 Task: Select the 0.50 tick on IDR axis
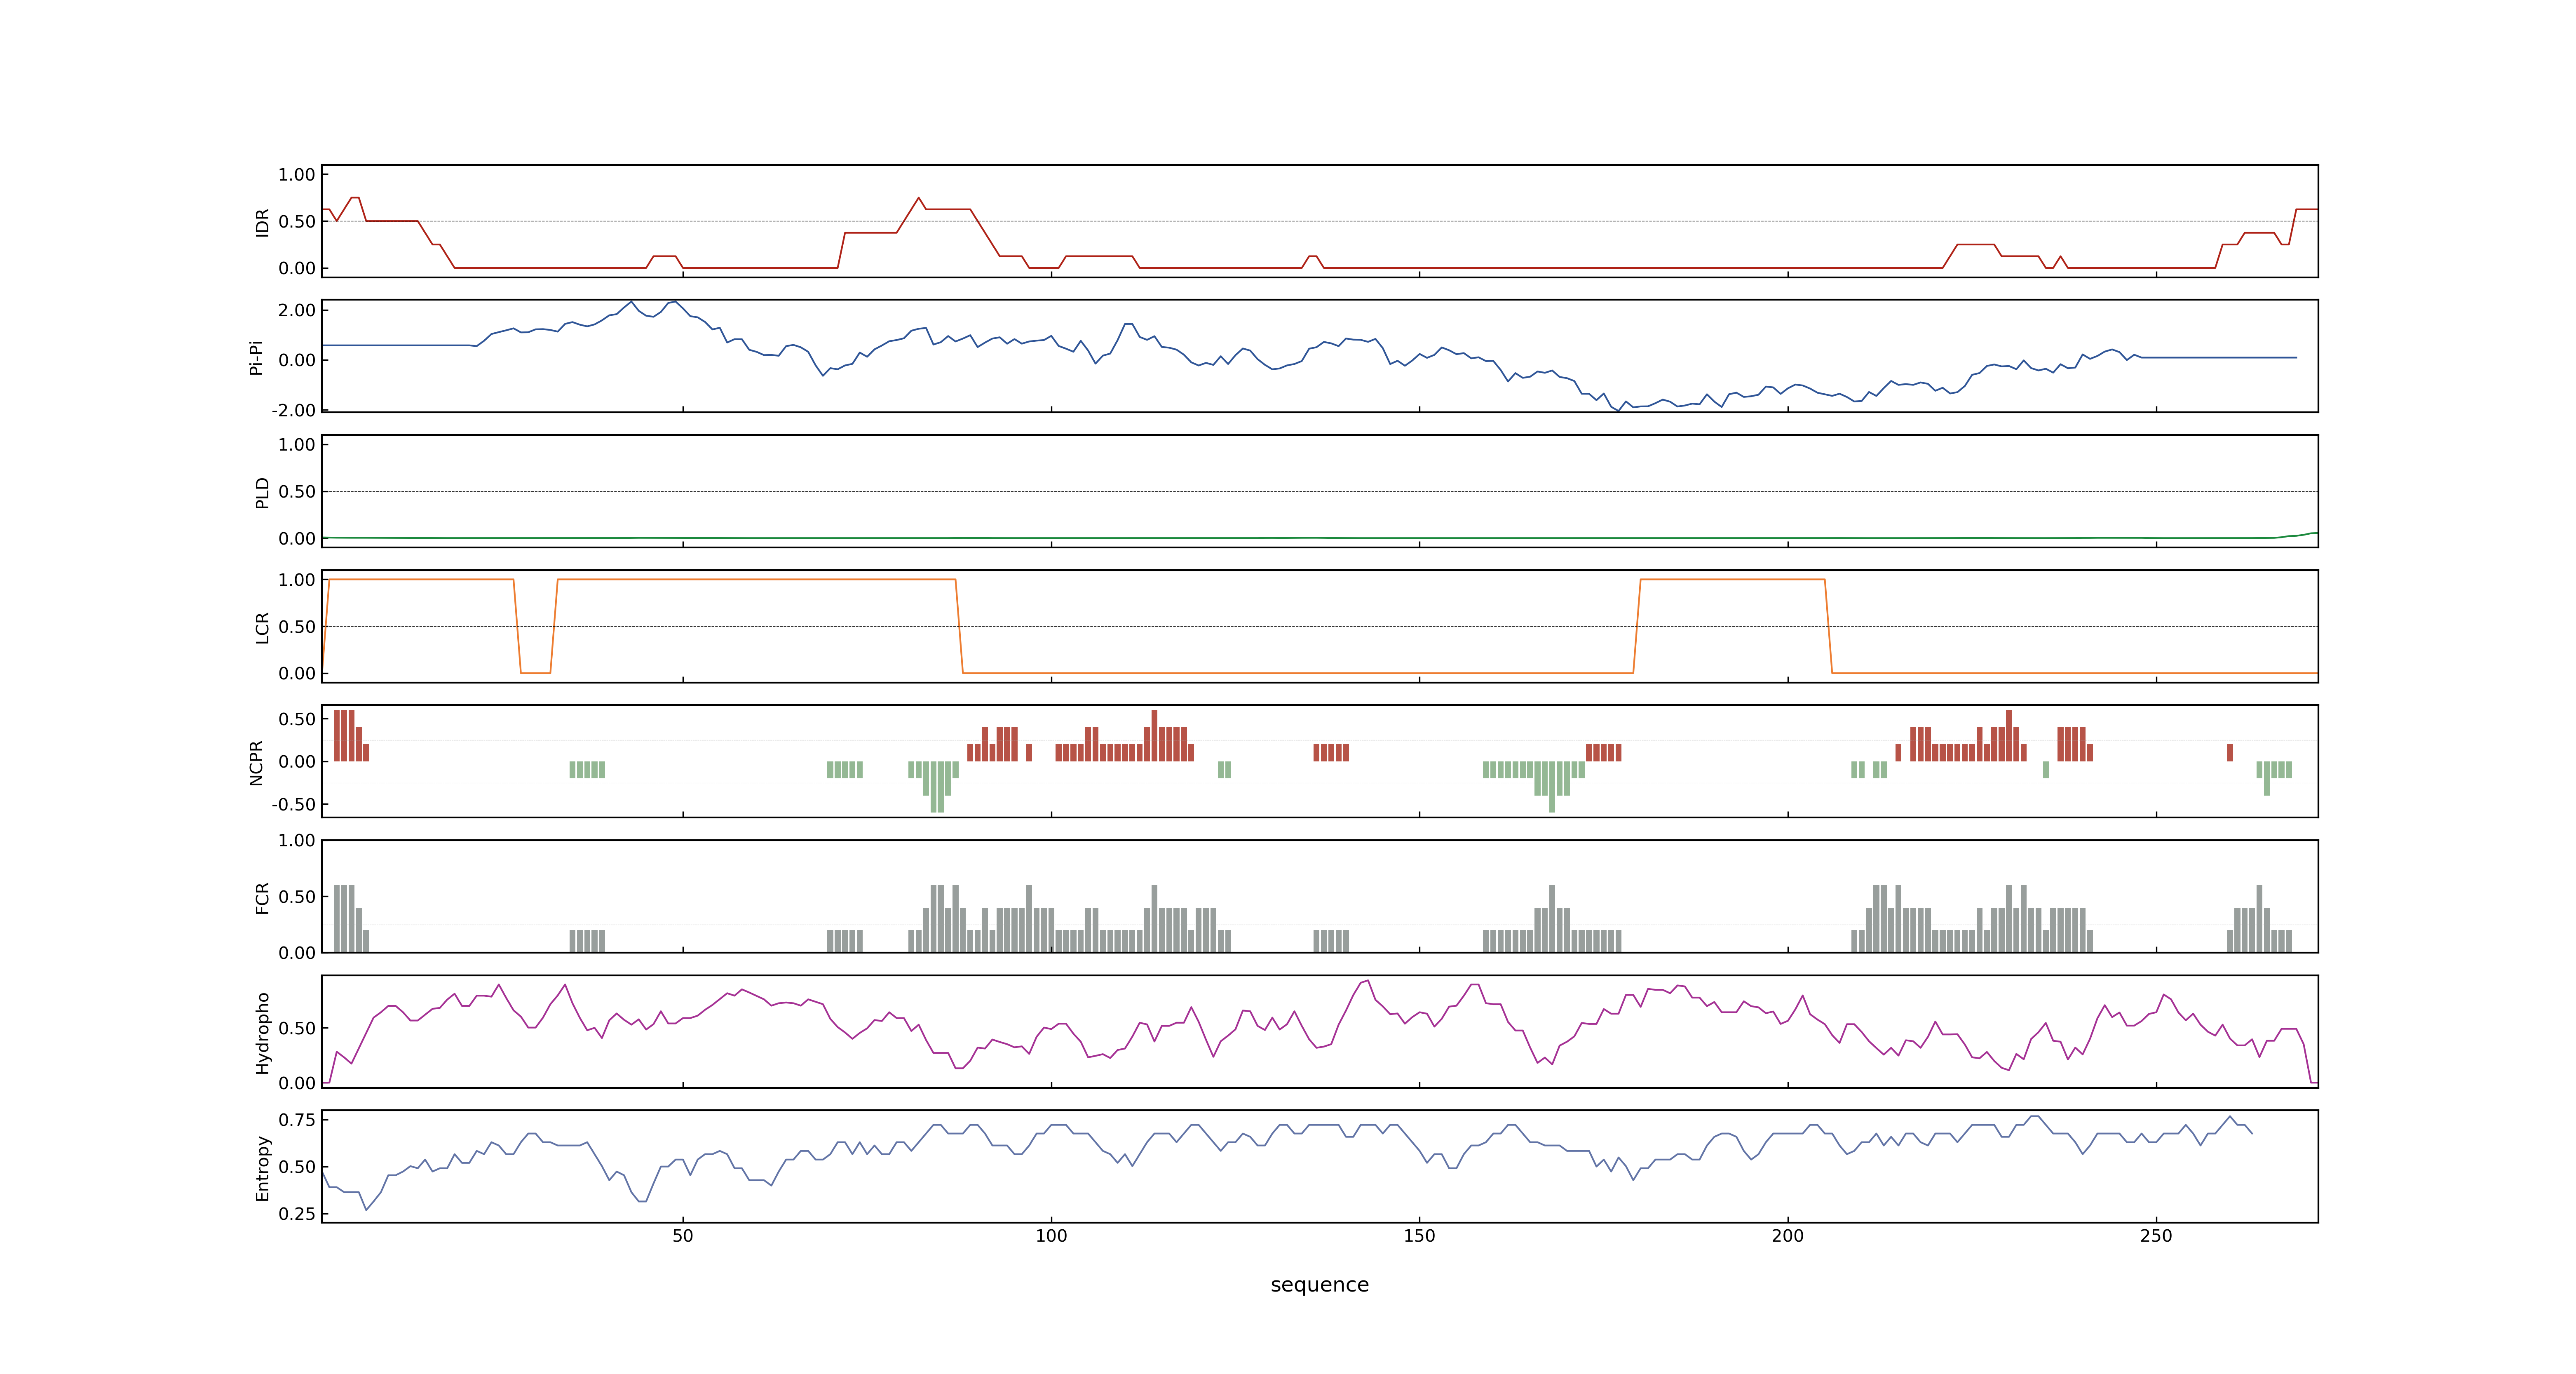(x=297, y=221)
